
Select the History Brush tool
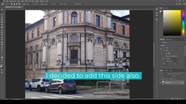2,35
